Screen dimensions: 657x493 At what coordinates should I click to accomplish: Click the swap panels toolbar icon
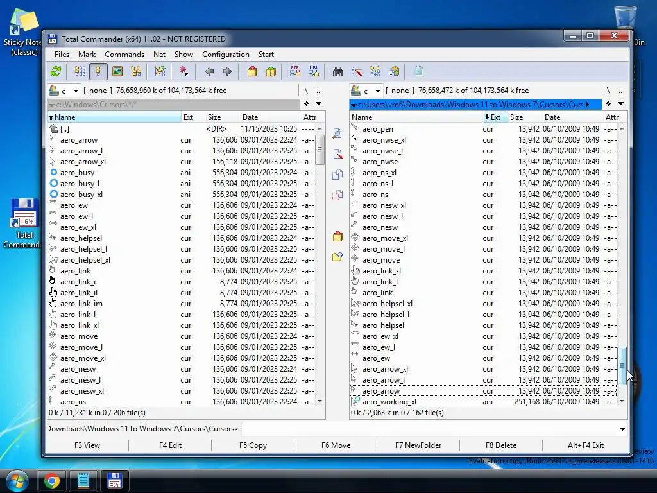tap(160, 71)
